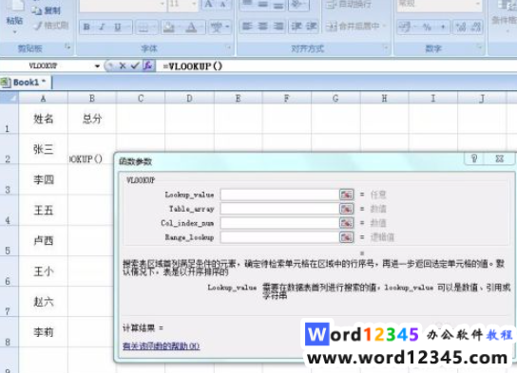Image resolution: width=517 pixels, height=373 pixels.
Task: Click the select-all corner of the sheet
Action: click(x=10, y=98)
